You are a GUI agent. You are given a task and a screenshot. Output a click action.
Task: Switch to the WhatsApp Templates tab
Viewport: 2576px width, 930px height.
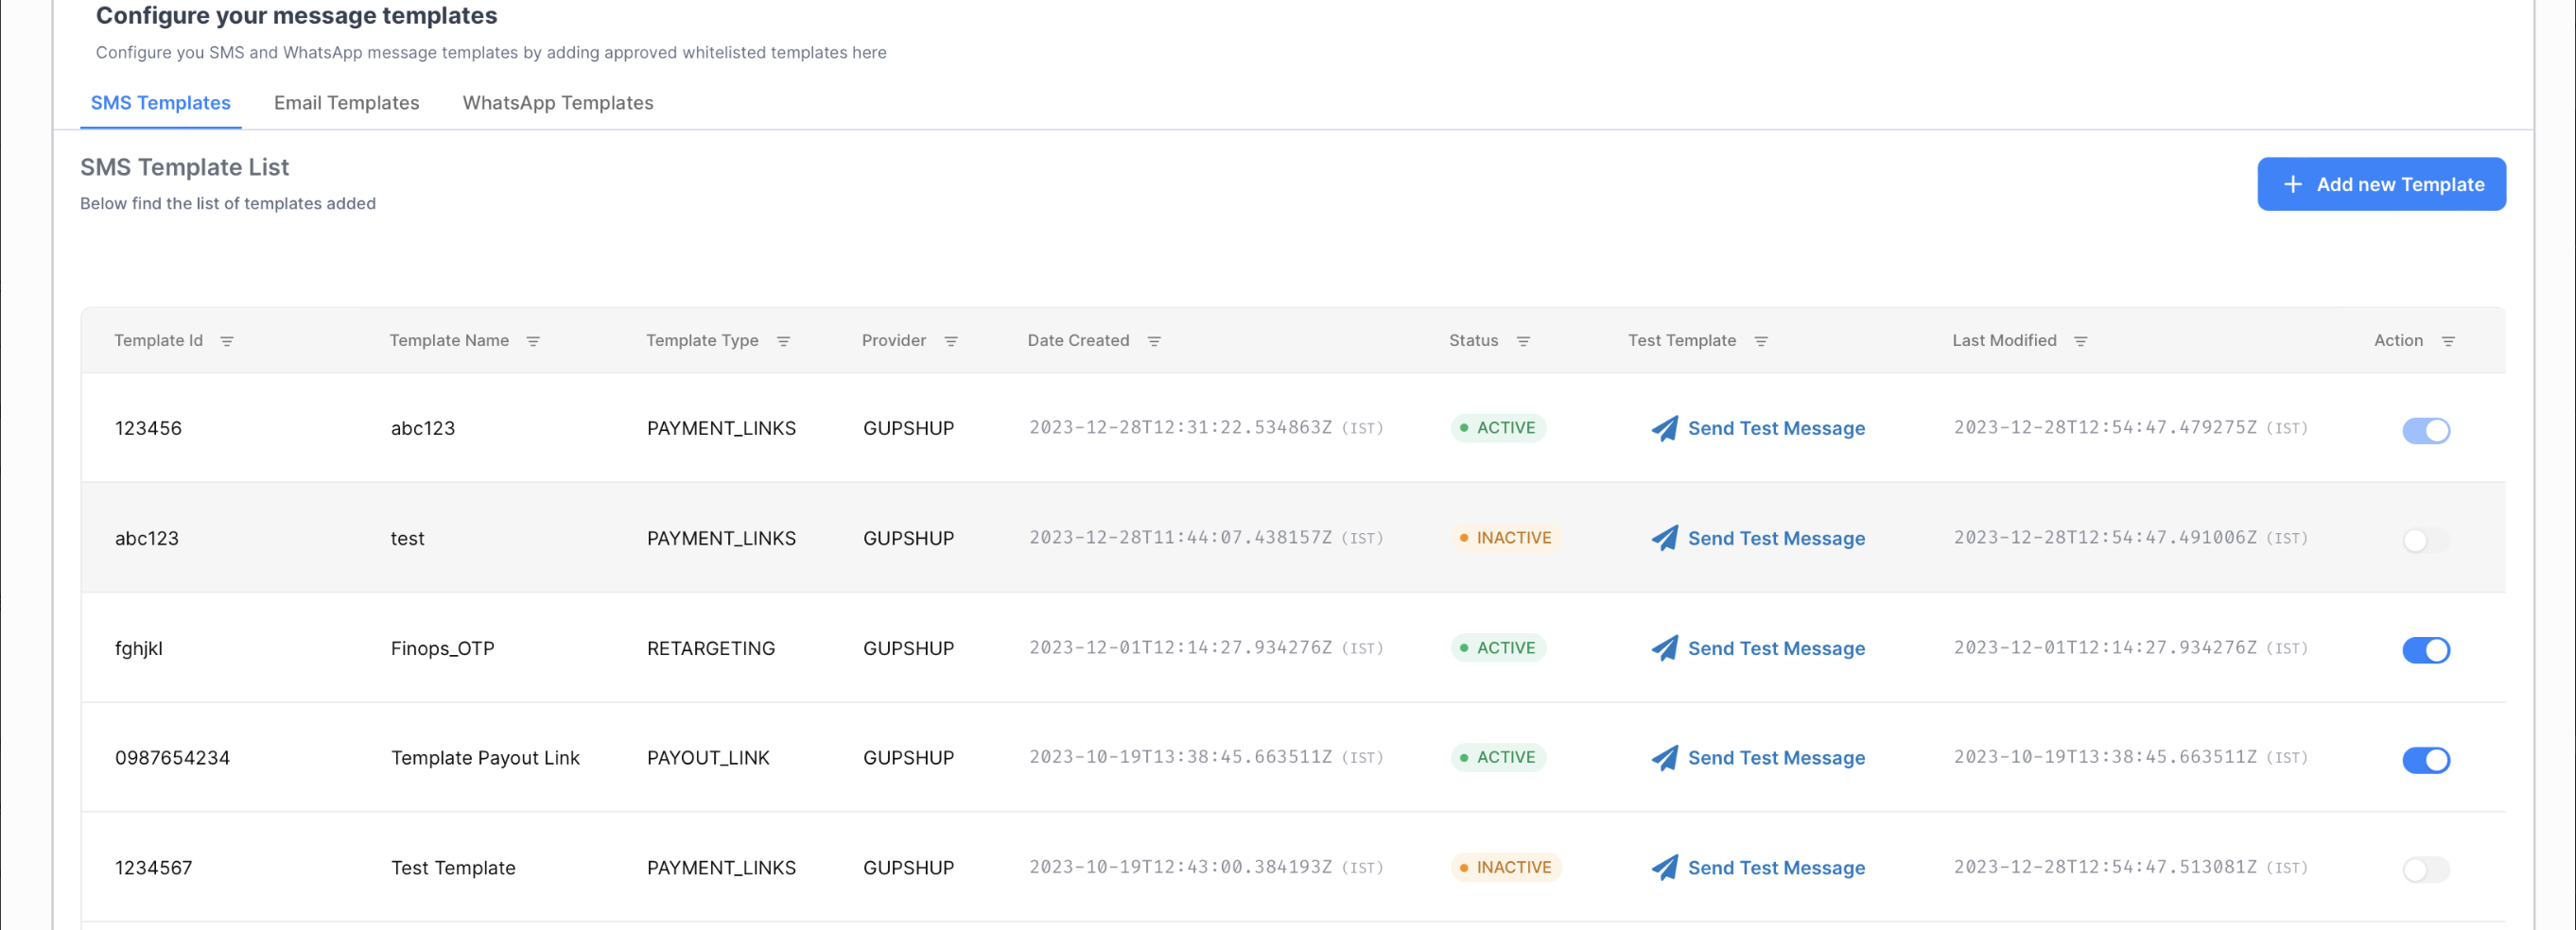pos(557,103)
